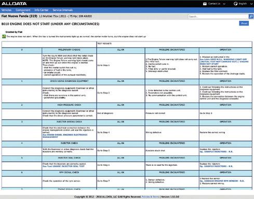Click inside the Search input field
254x199 pixels.
coord(218,17)
